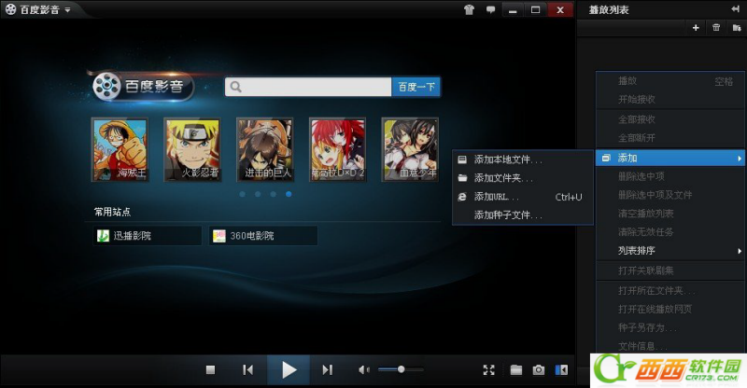747x388 pixels.
Task: Go to previous track
Action: pyautogui.click(x=247, y=370)
